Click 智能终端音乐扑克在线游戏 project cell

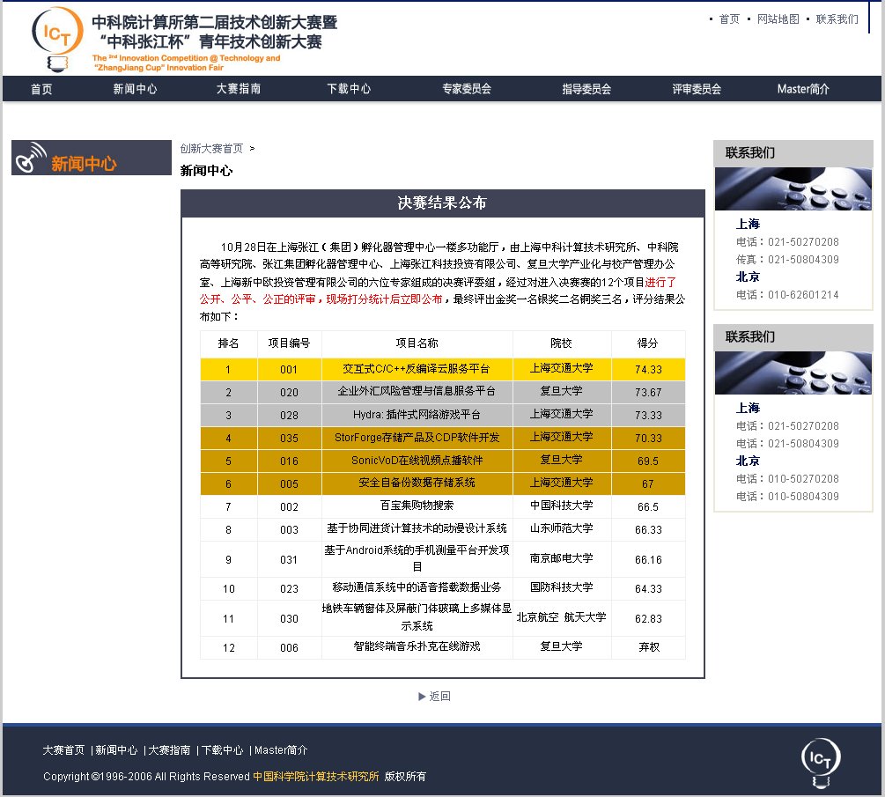coord(417,647)
